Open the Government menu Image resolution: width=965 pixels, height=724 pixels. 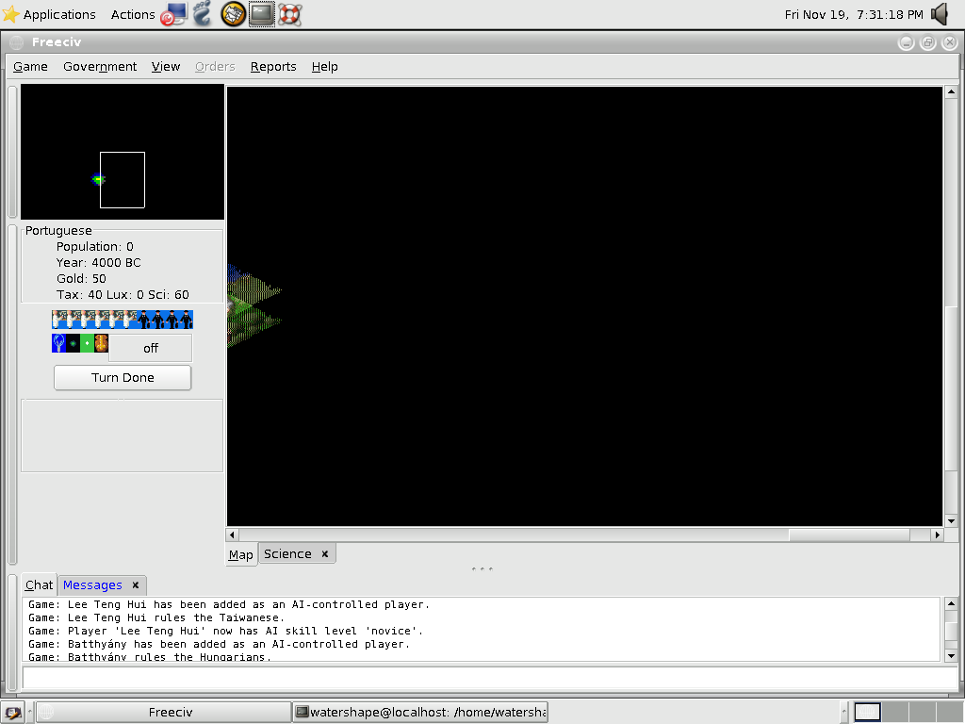pos(100,67)
